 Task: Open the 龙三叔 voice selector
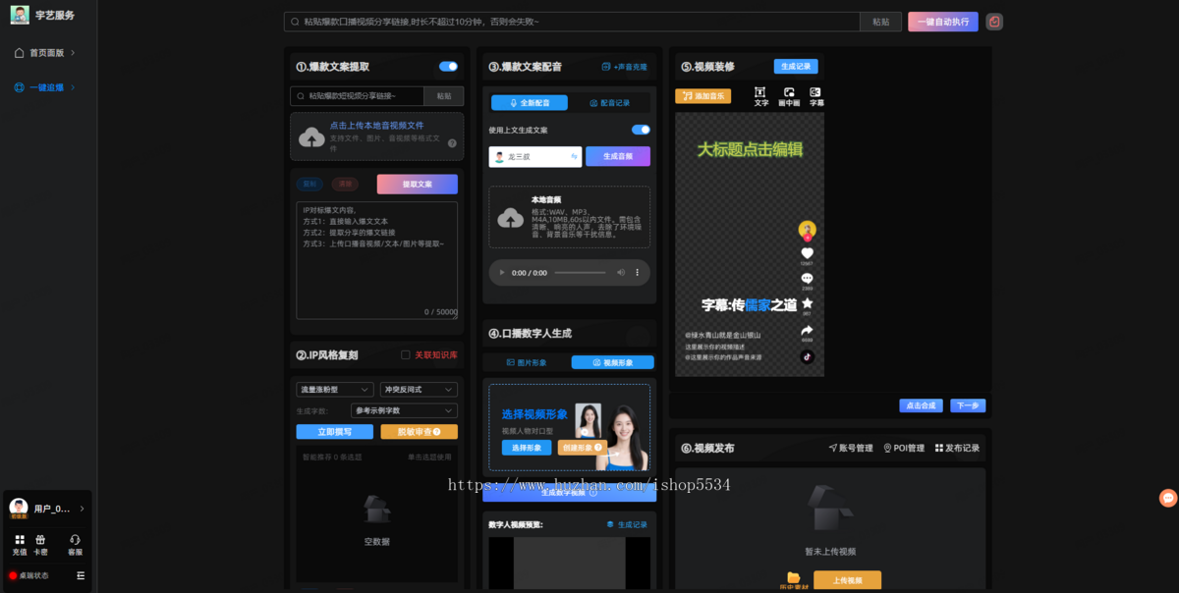[x=535, y=156]
